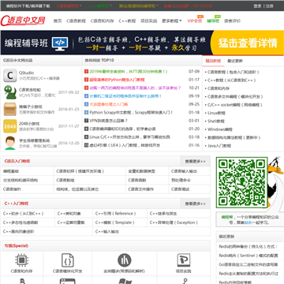Open the C++引用(Reference) chapter
The image size is (284, 284).
116,214
